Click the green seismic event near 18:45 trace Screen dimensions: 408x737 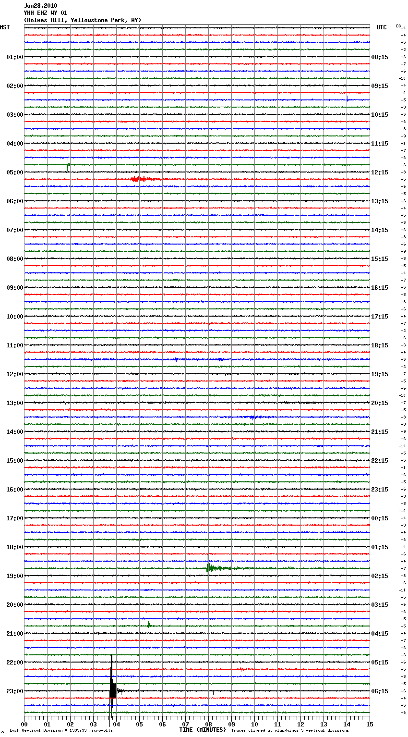(x=218, y=568)
